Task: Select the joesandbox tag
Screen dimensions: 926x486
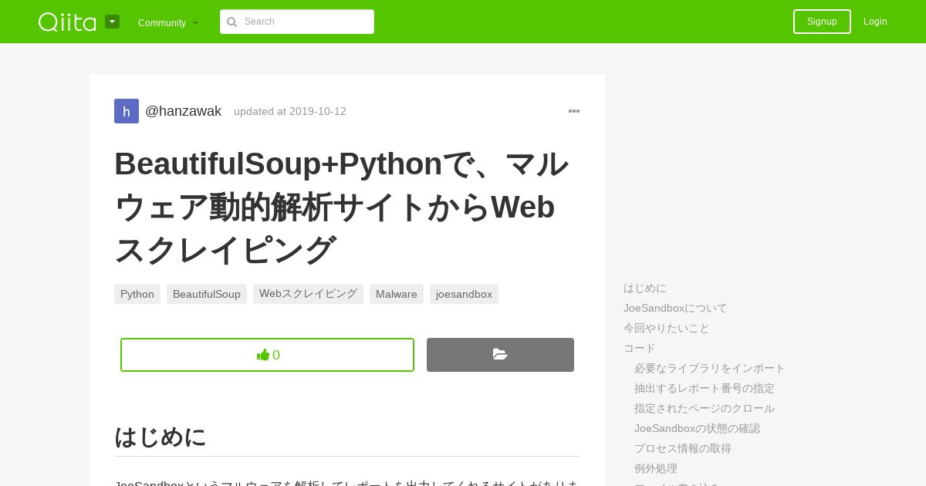Action: (464, 294)
